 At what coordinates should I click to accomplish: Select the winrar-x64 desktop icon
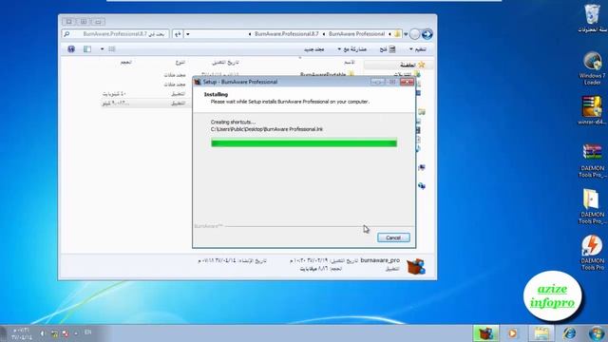[592, 110]
